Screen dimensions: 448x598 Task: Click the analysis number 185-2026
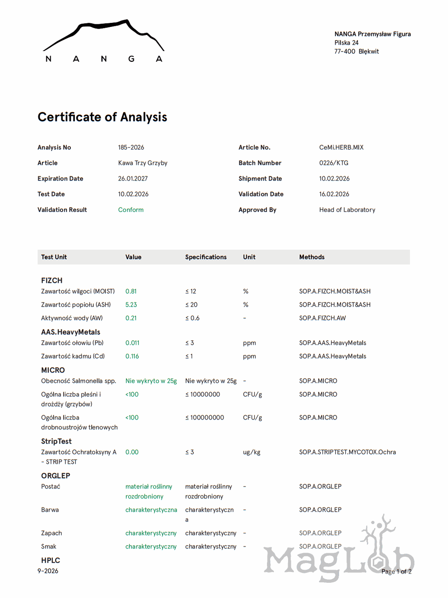pos(131,147)
